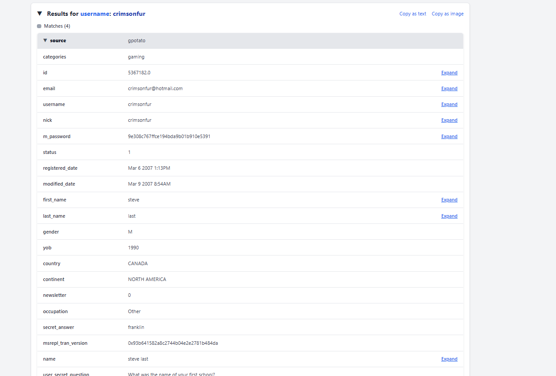The image size is (556, 376).
Task: Expand the last_name row
Action: point(449,216)
